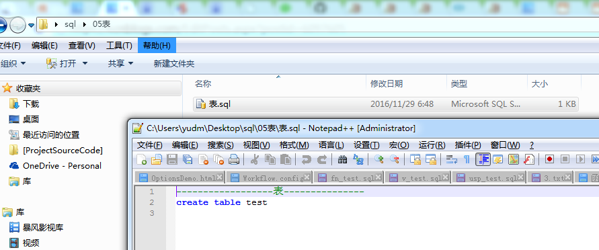Viewport: 599px width, 250px height.
Task: Click the Copy toolbar icon
Action: point(270,159)
